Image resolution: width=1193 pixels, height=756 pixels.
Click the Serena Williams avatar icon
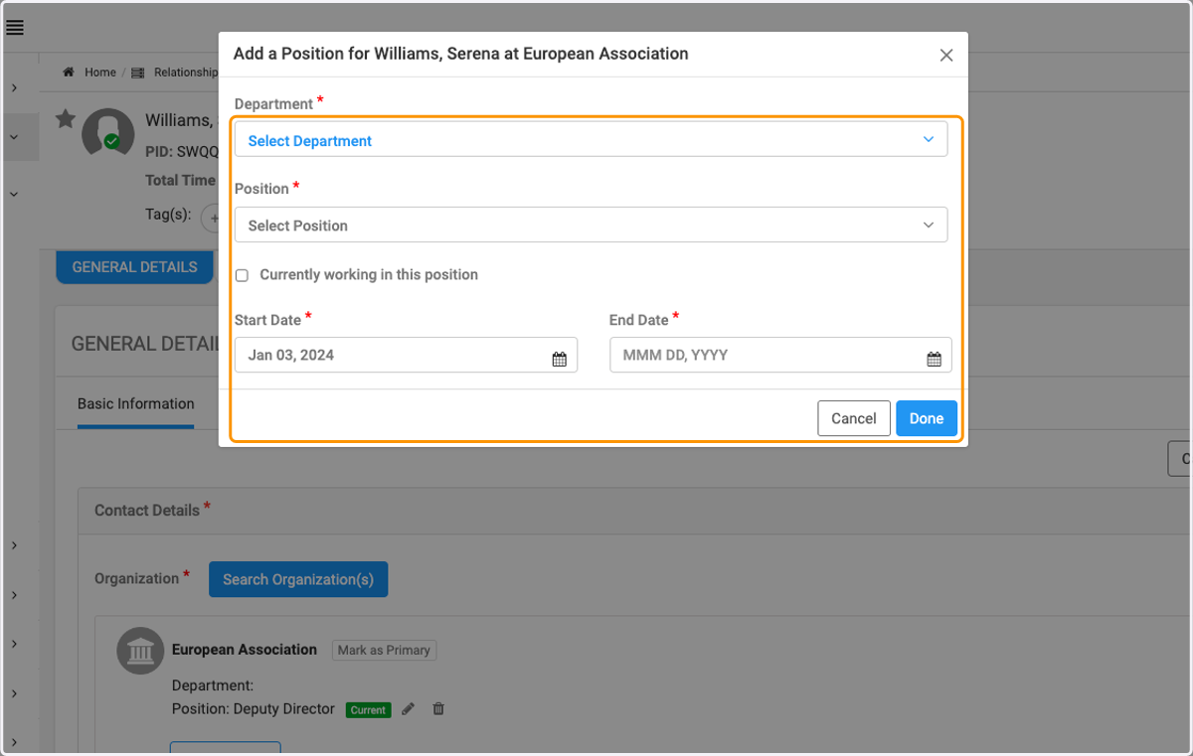pos(107,133)
